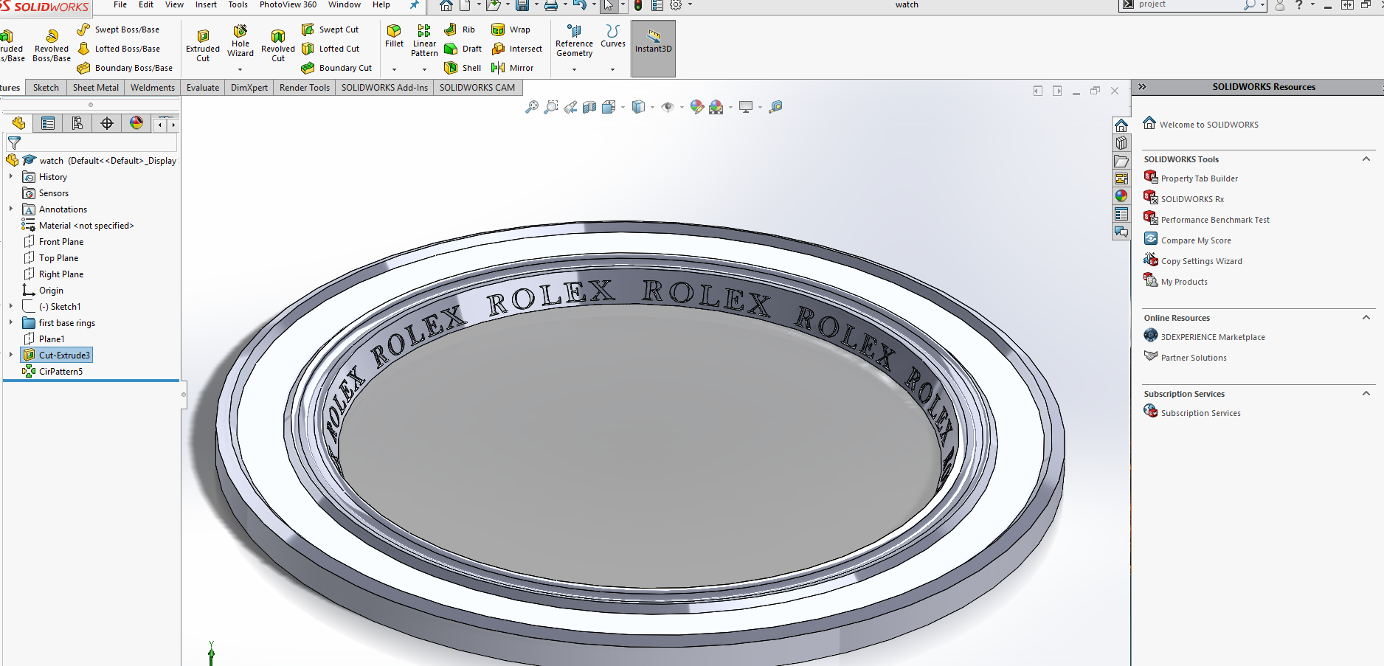Open Design Library in task pane
This screenshot has width=1384, height=666.
click(1121, 143)
